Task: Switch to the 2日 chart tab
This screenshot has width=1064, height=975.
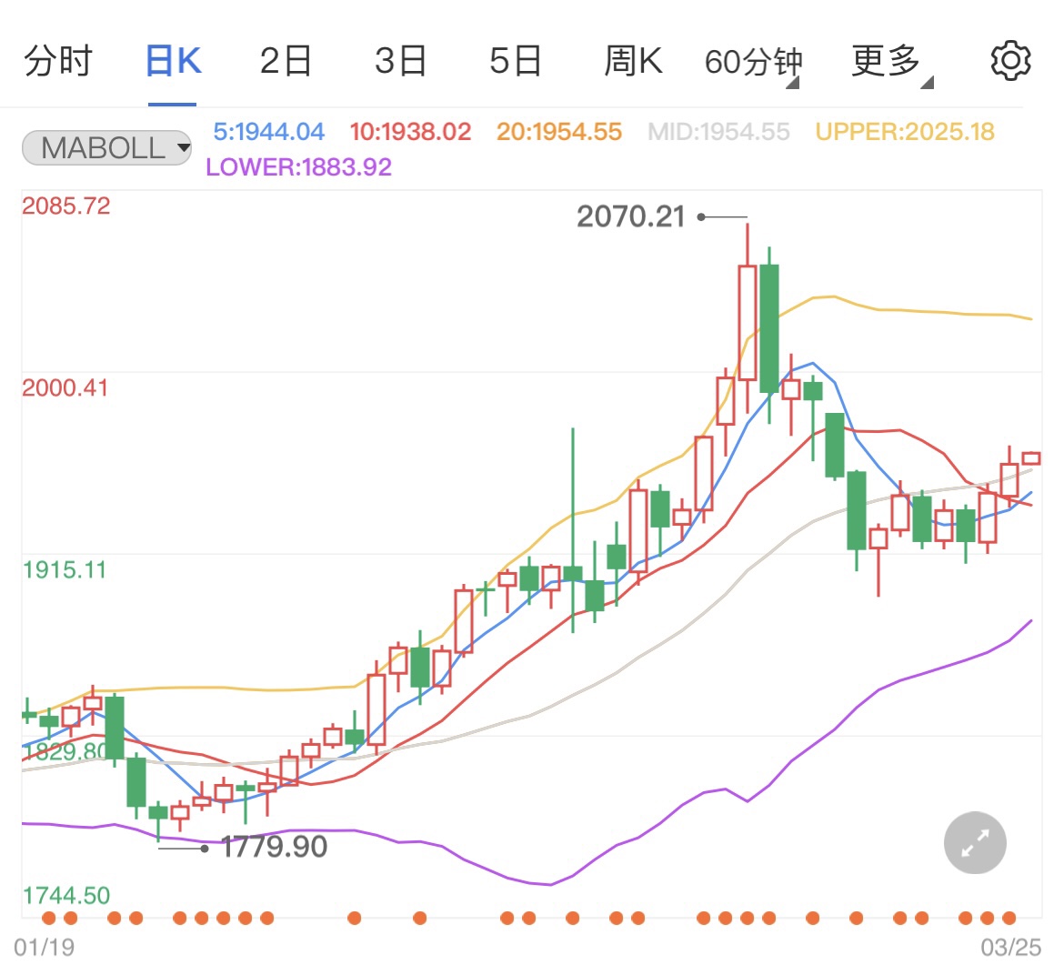Action: click(286, 61)
